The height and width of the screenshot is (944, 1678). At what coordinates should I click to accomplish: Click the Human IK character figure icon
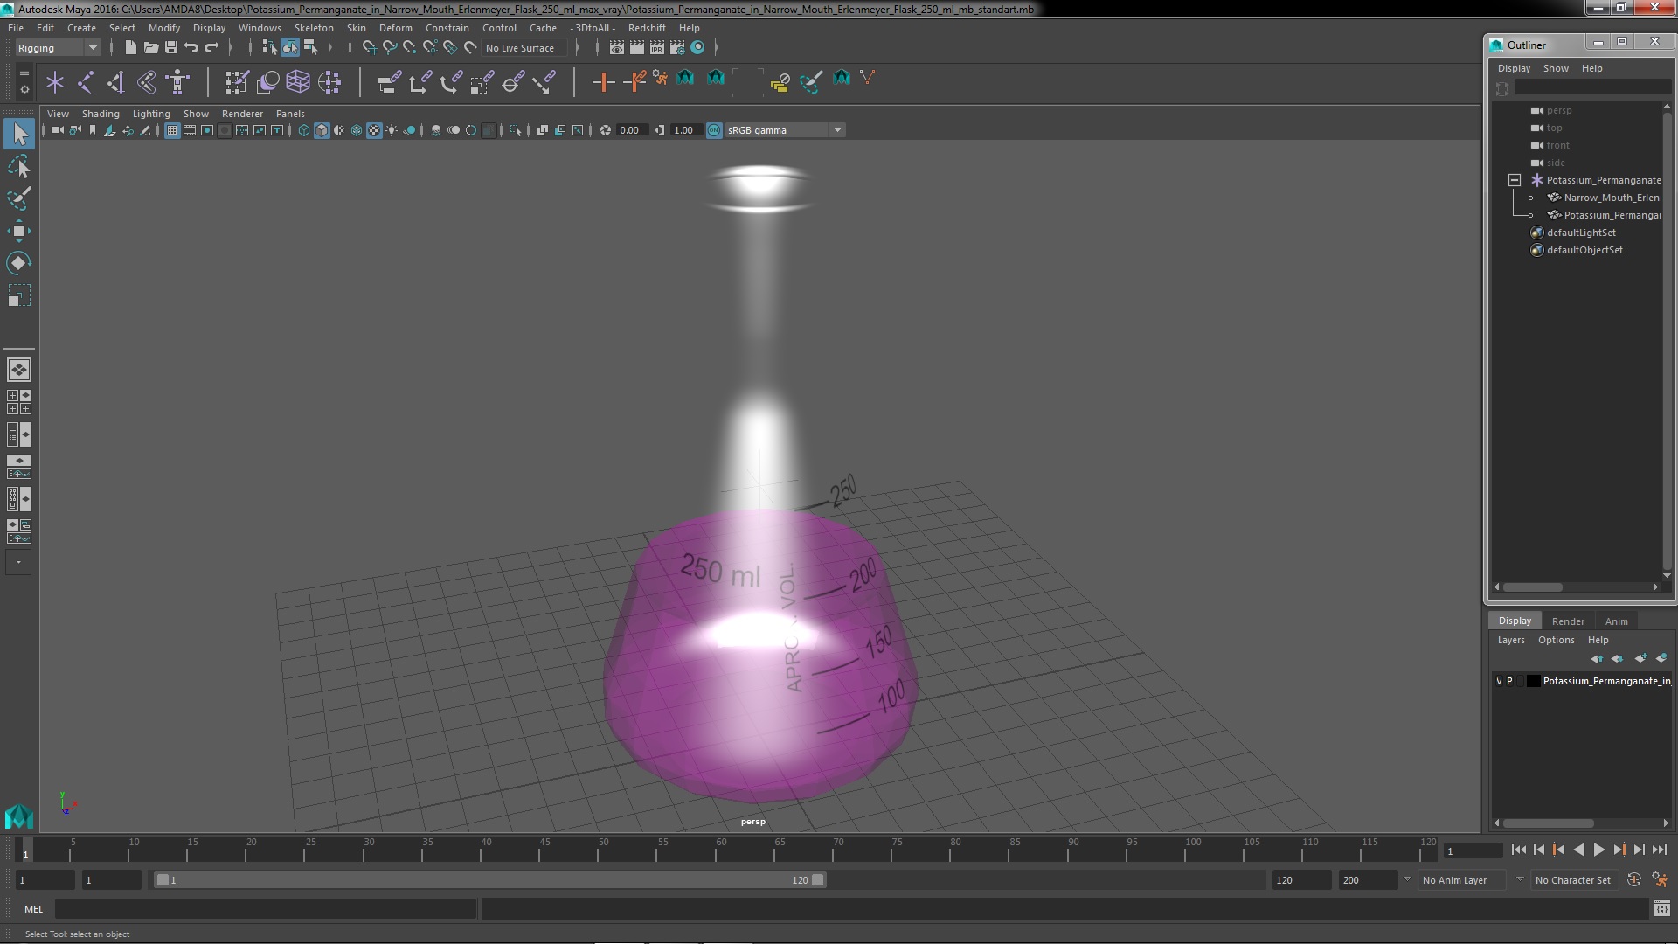tap(177, 82)
